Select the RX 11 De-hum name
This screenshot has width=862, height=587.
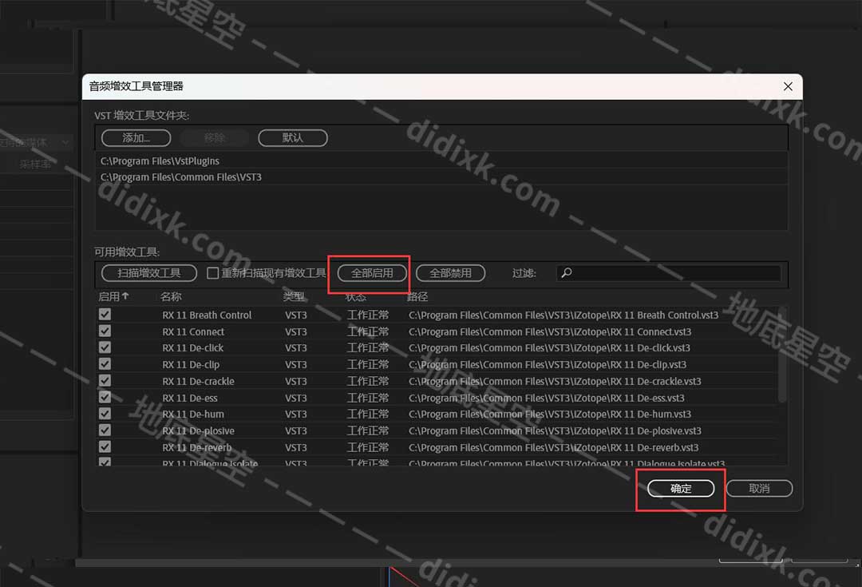click(x=193, y=414)
